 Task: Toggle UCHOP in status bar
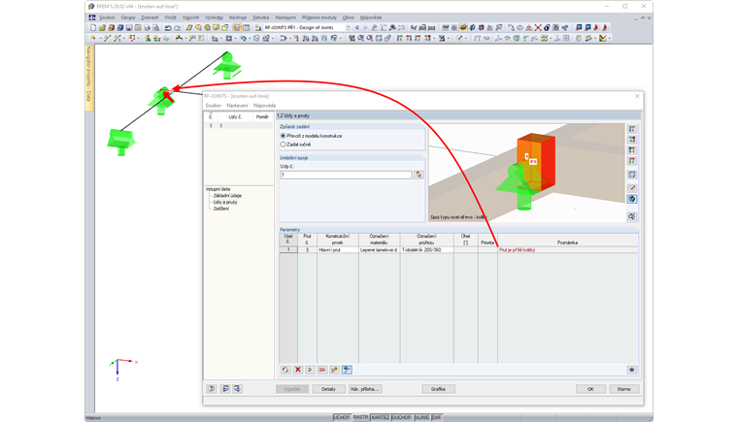pyautogui.click(x=342, y=417)
